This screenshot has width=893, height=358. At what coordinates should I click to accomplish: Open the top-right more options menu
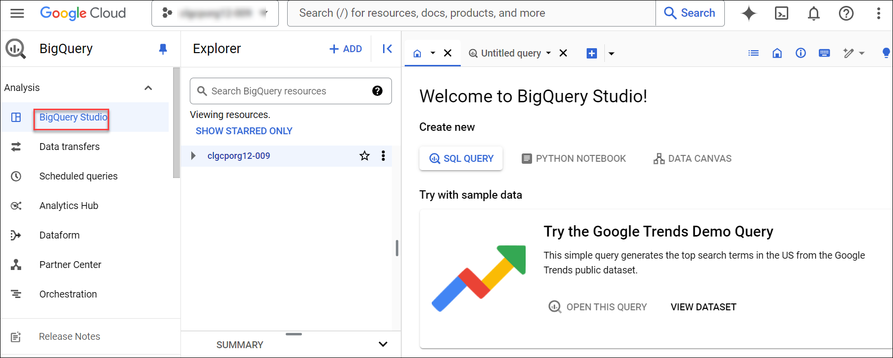(878, 13)
